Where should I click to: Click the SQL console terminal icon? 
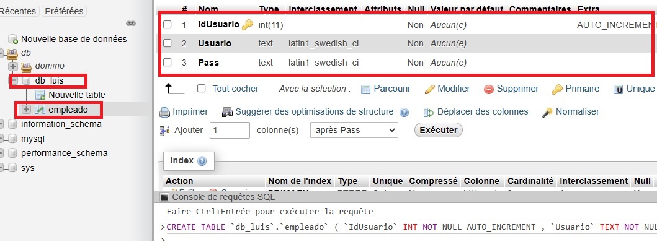(164, 197)
